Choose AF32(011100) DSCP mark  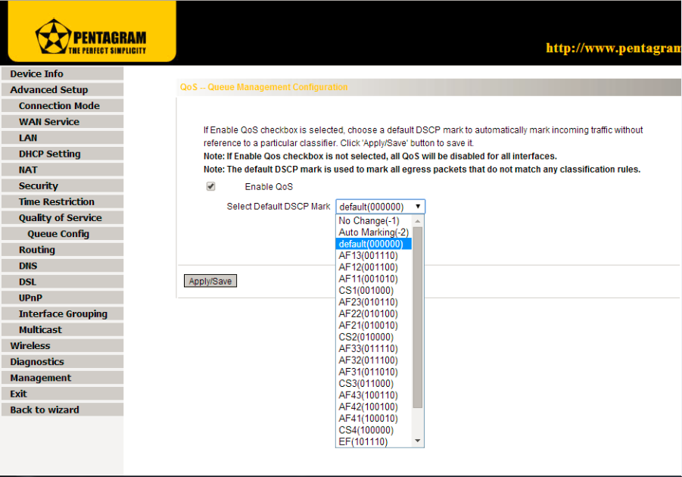click(374, 360)
